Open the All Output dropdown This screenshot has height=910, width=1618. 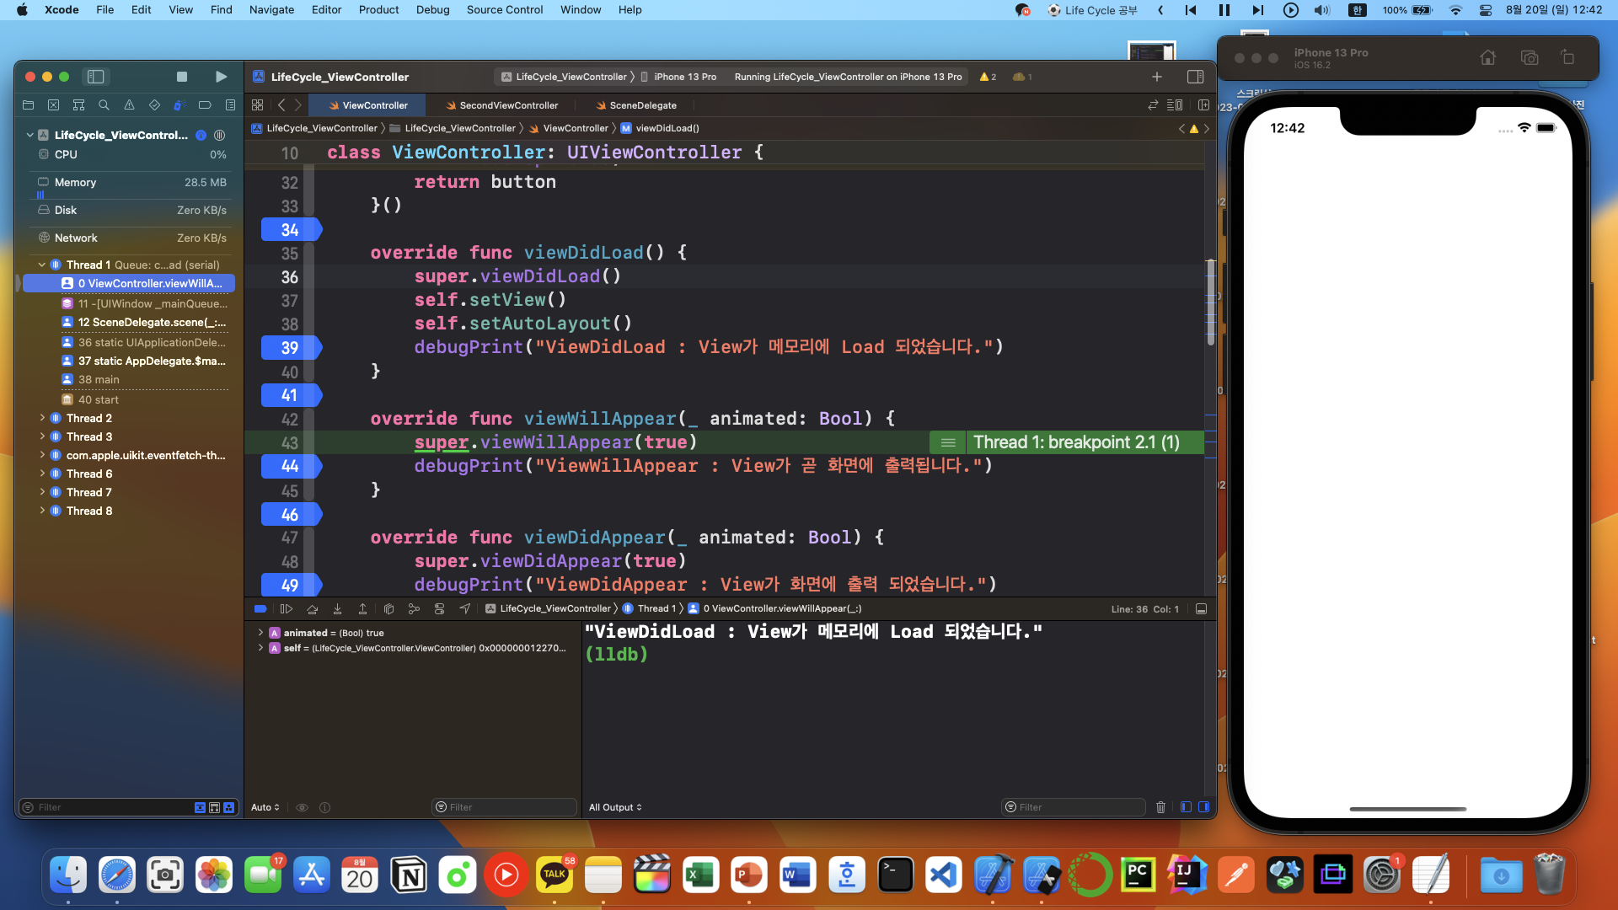(615, 807)
